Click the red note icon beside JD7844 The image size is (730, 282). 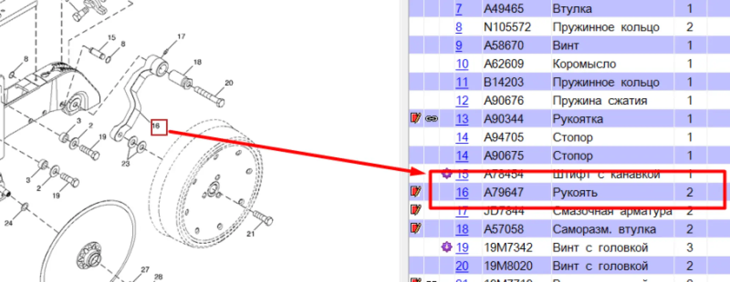416,210
